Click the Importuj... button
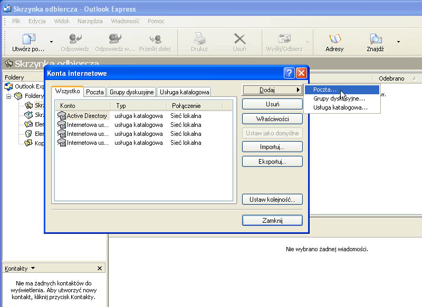The height and width of the screenshot is (307, 422). 272,147
